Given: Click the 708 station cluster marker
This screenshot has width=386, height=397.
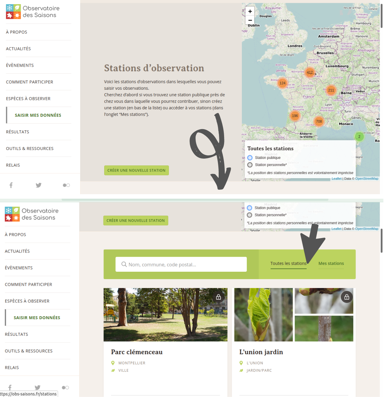Looking at the screenshot, I should [319, 121].
